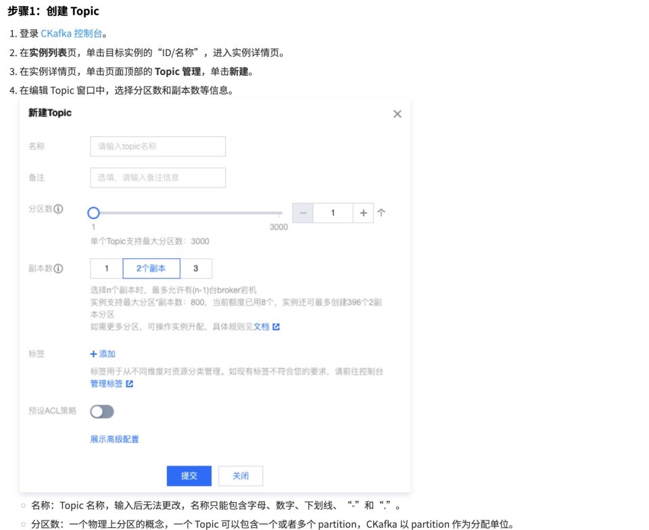Click the 副本数 info icon
The width and height of the screenshot is (649, 530).
coord(59,268)
